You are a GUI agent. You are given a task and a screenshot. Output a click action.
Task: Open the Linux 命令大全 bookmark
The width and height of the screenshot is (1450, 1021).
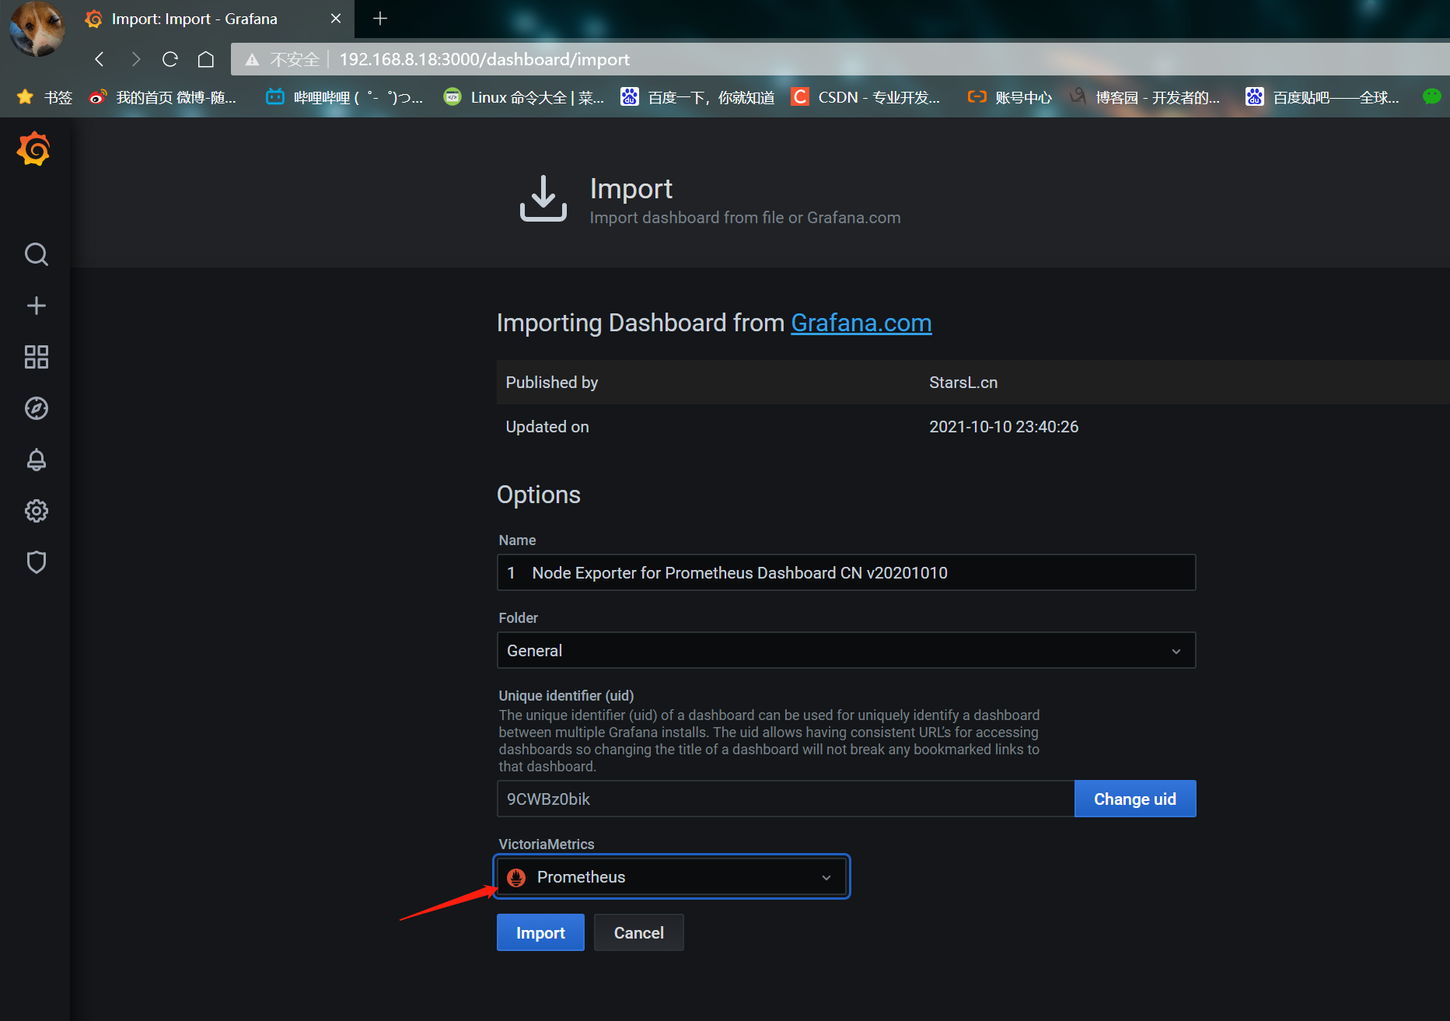(524, 97)
